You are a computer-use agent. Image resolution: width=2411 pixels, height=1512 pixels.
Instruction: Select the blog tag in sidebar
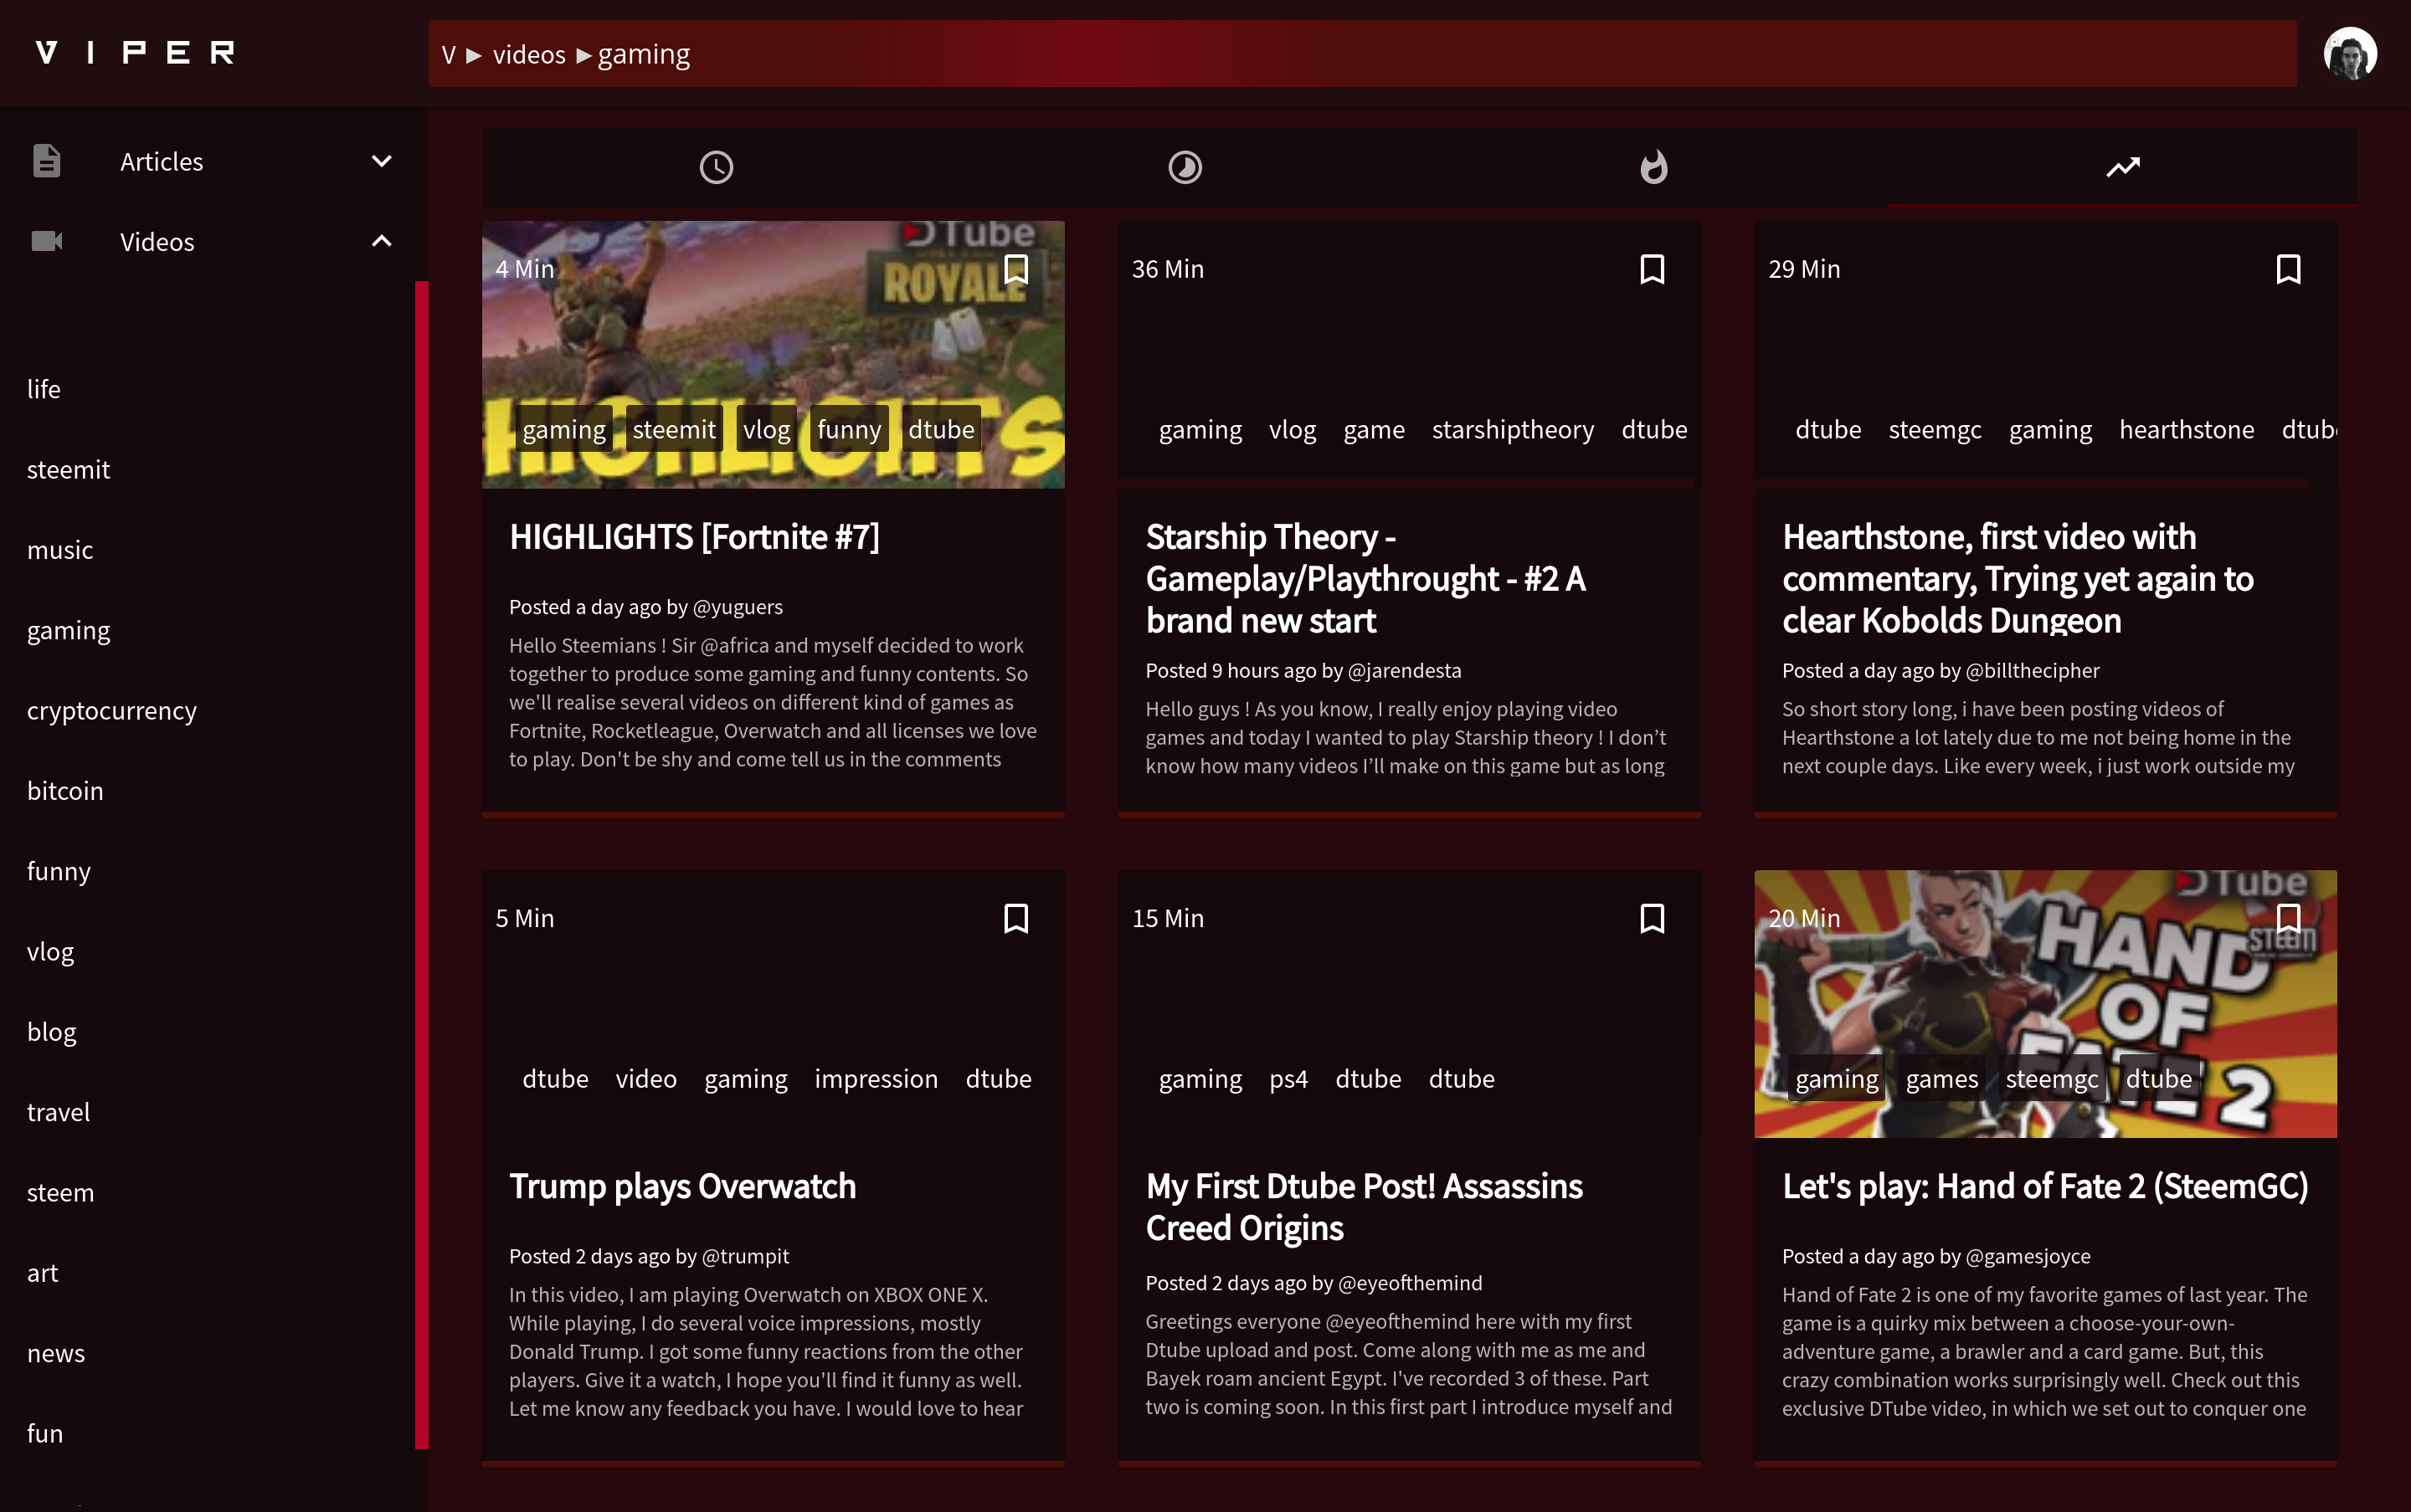click(x=51, y=1032)
